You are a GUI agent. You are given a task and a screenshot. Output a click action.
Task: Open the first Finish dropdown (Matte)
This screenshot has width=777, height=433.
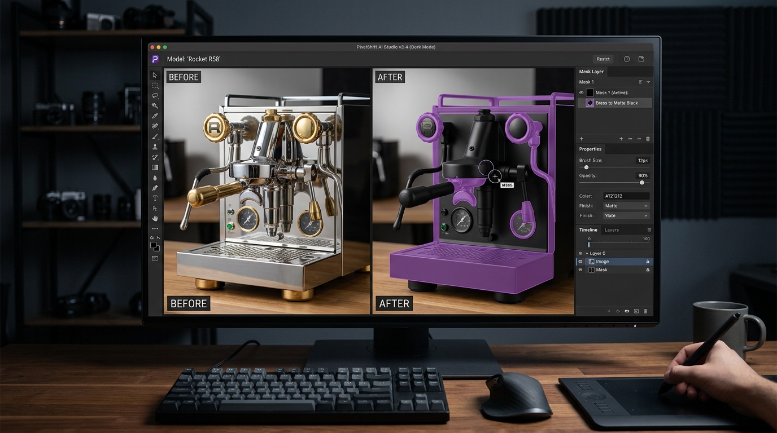coord(626,206)
